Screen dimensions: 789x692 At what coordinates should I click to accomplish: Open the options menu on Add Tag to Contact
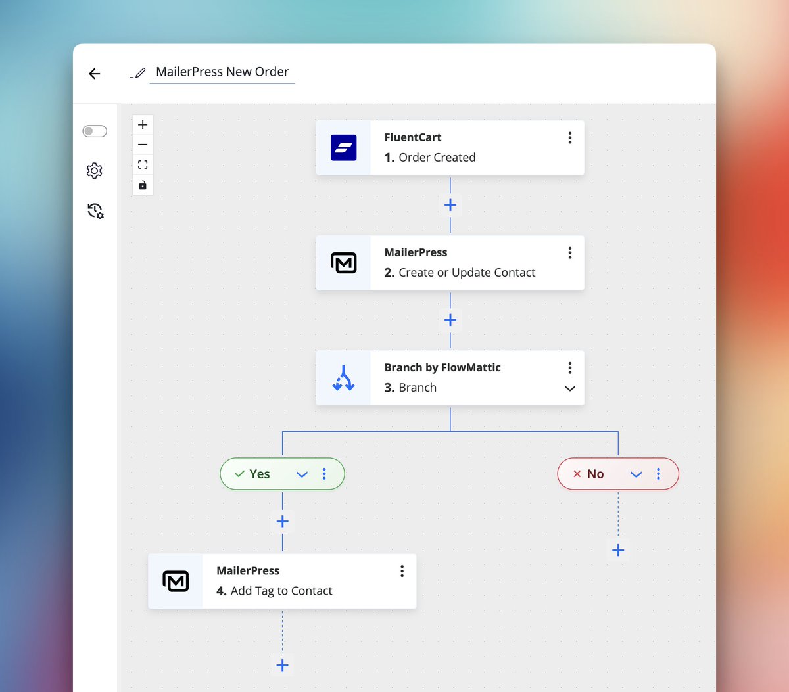coord(402,570)
